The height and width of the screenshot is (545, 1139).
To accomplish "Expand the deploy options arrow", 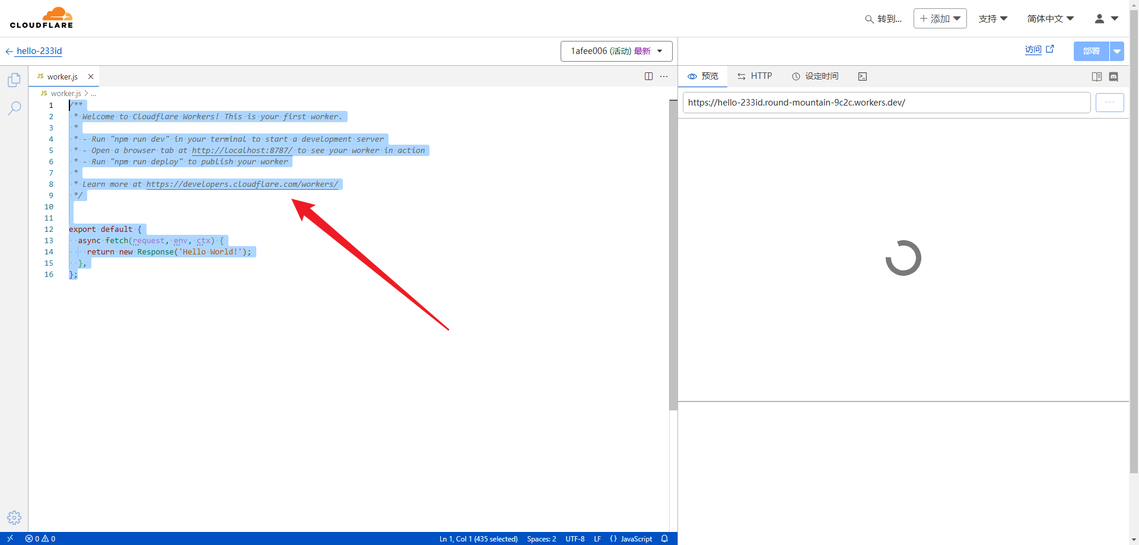I will point(1117,51).
